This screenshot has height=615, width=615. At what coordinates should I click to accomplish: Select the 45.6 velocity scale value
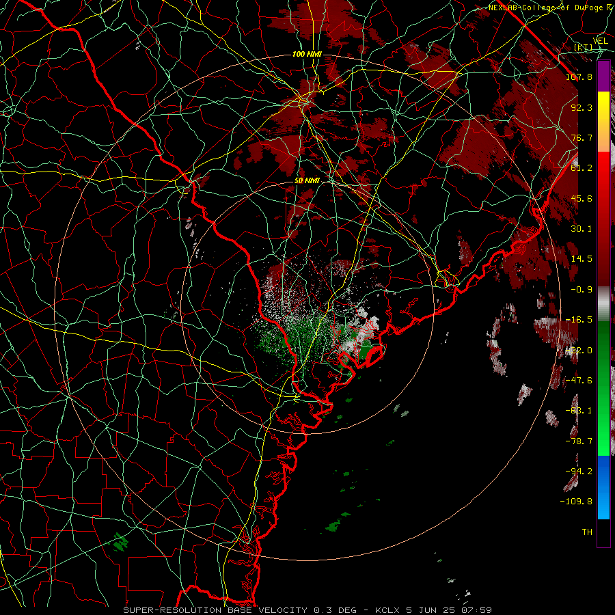tap(582, 198)
